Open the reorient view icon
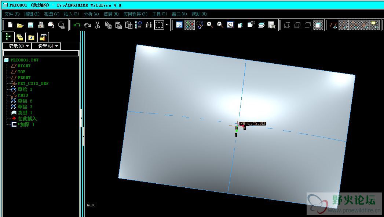384x217 pixels. (x=240, y=25)
